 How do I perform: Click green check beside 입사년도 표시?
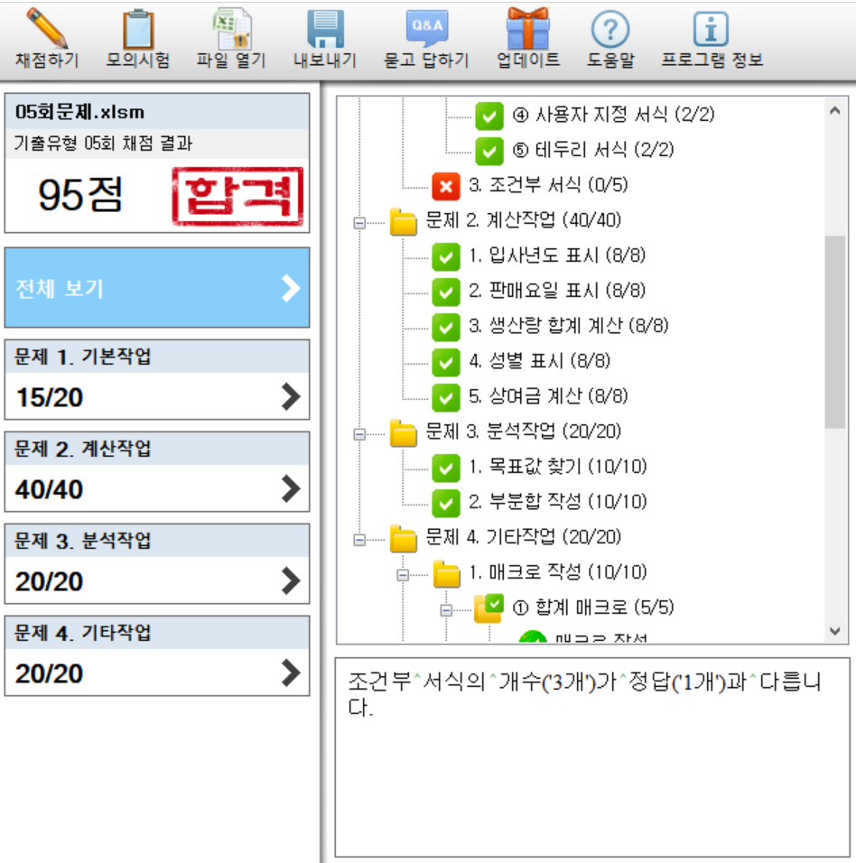click(x=446, y=256)
